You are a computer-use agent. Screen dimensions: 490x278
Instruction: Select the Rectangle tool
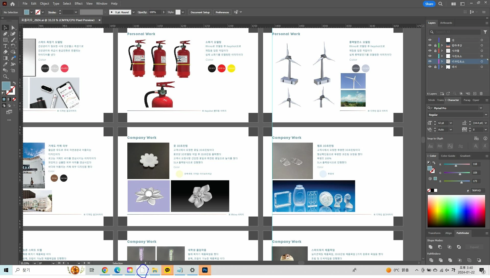tap(5, 40)
